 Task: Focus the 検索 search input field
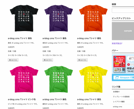(x=123, y=10)
